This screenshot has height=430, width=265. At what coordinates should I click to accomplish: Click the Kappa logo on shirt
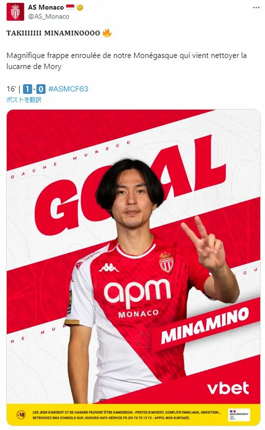(109, 268)
